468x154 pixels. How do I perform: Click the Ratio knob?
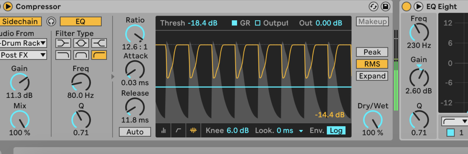click(135, 34)
